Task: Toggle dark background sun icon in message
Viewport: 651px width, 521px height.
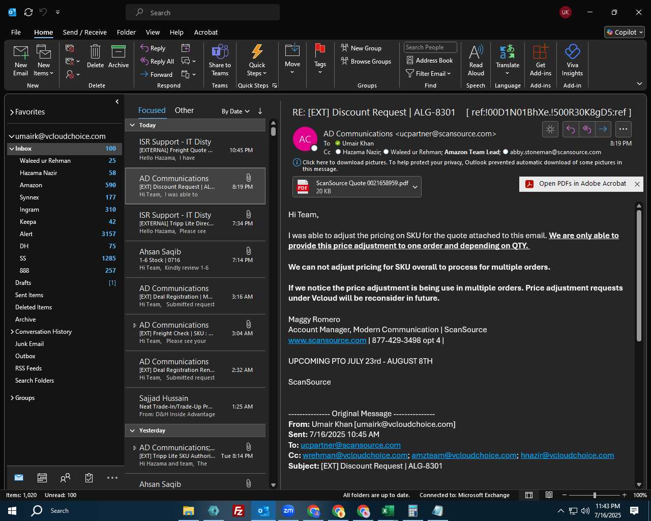Action: tap(550, 129)
